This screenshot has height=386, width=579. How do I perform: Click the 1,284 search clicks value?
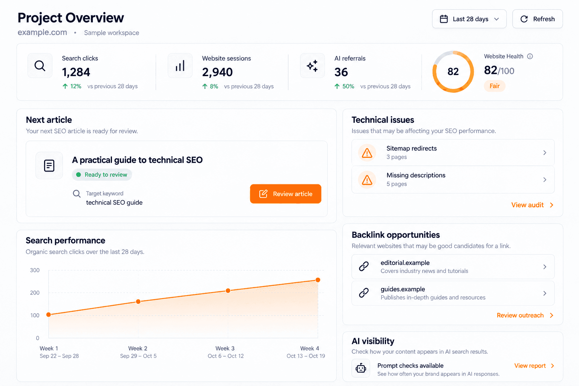point(76,72)
